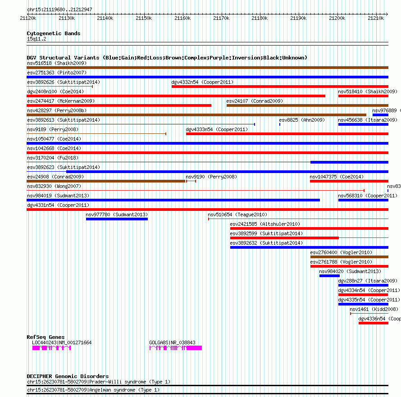
Task: Open the nsv984019 (Sudmant2013) label
Action: tap(58, 196)
